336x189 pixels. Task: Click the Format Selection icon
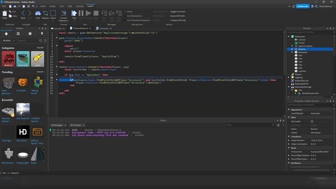64,14
